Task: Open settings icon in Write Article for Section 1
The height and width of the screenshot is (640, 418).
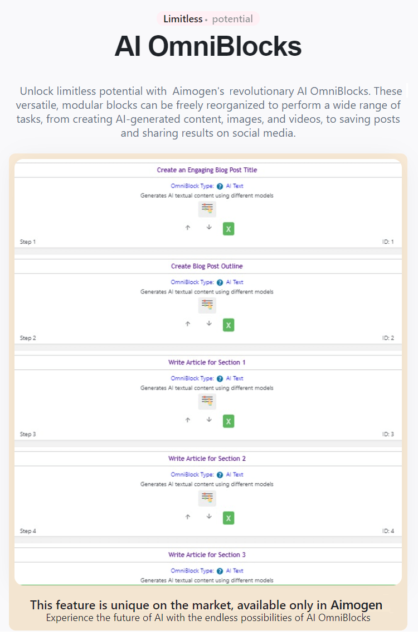Action: point(207,401)
